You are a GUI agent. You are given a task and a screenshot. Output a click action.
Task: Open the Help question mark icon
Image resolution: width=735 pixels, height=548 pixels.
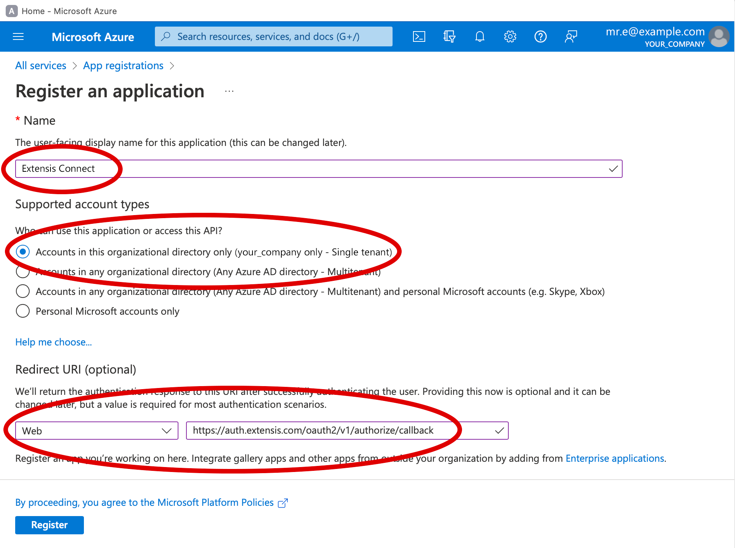[540, 36]
